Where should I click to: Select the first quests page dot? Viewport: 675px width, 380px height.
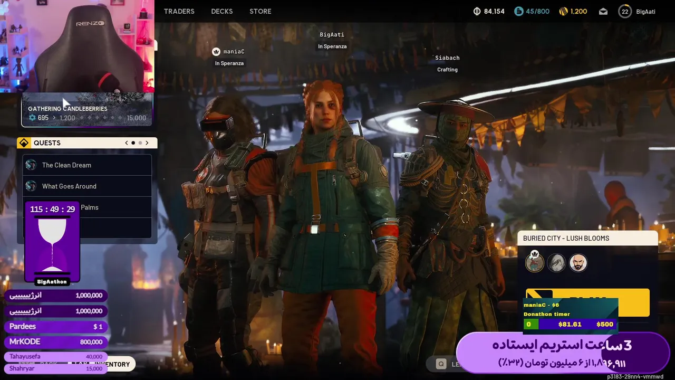coord(133,143)
